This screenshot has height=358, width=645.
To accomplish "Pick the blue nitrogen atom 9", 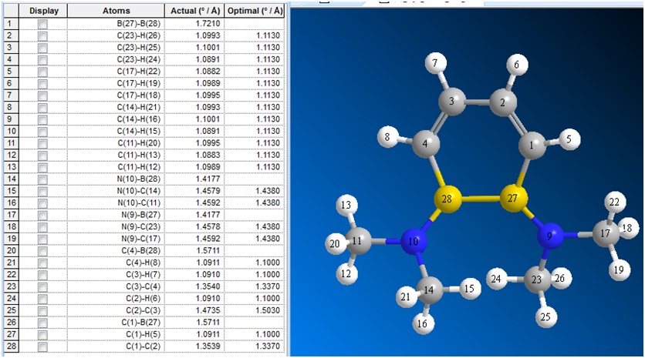I will pyautogui.click(x=550, y=237).
